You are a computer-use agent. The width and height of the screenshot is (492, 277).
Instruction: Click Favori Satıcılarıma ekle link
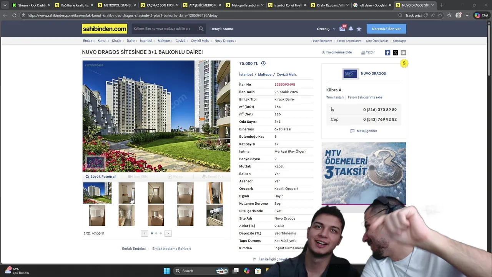point(365,97)
